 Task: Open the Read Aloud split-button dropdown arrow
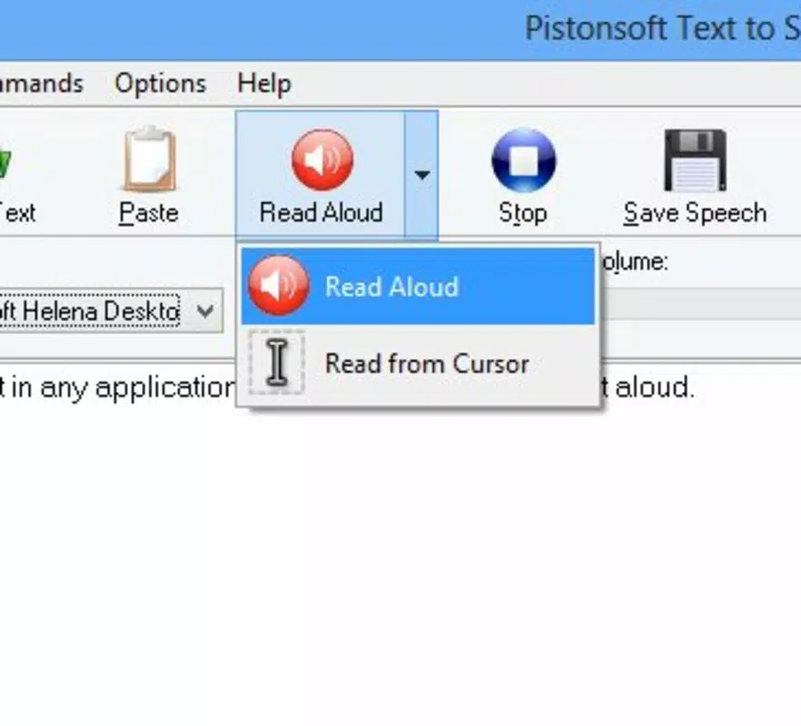click(x=422, y=175)
